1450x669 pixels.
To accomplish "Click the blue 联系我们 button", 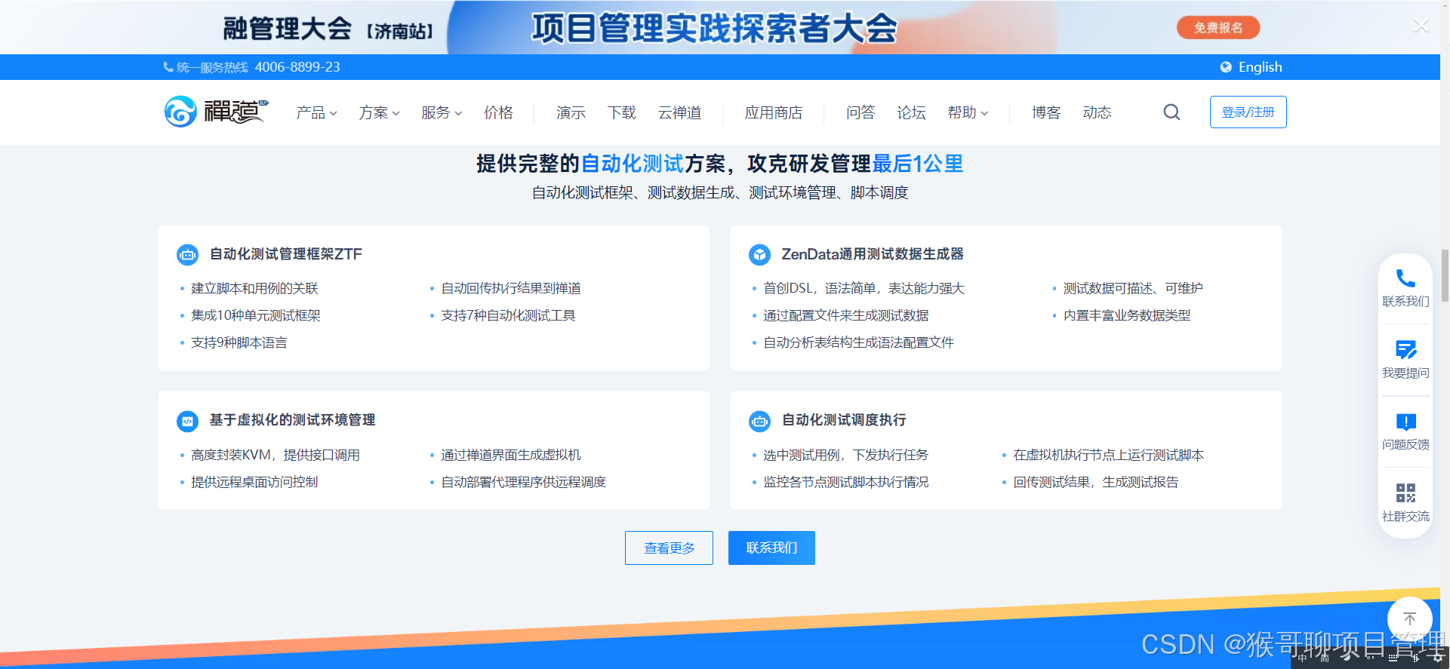I will 771,548.
